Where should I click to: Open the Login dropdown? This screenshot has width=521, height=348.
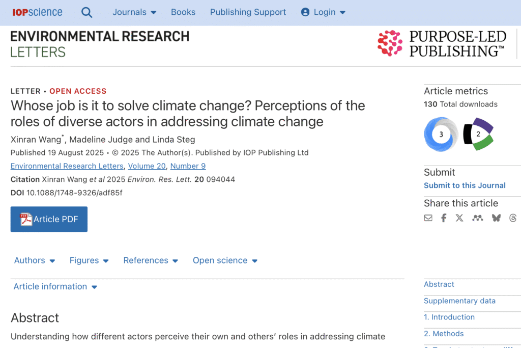323,12
